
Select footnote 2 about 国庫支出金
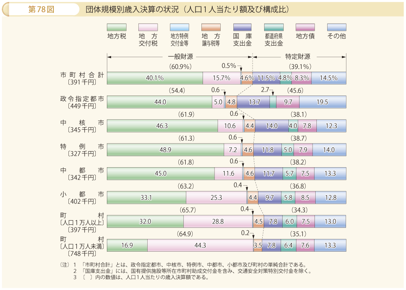pyautogui.click(x=192, y=271)
